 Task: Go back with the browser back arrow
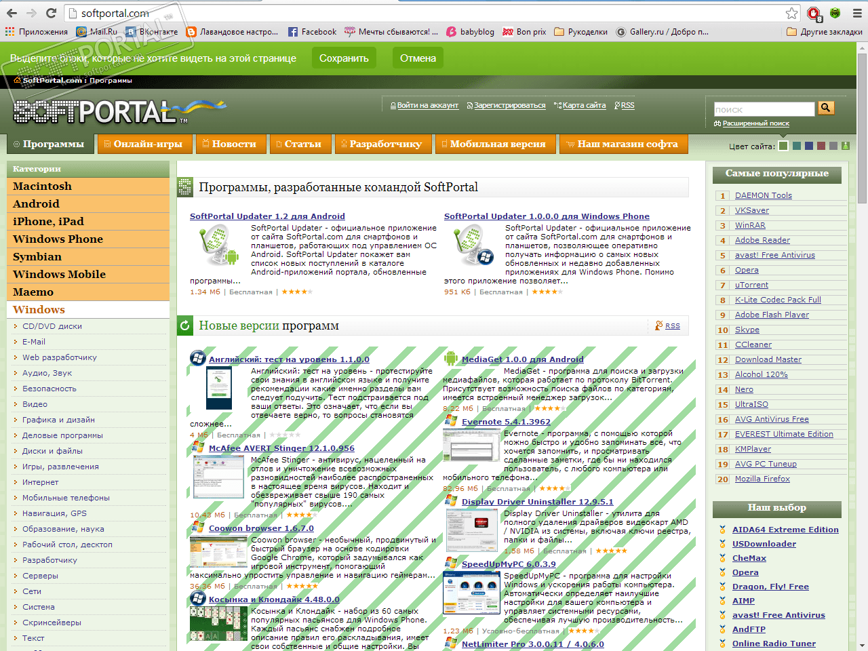pos(12,13)
